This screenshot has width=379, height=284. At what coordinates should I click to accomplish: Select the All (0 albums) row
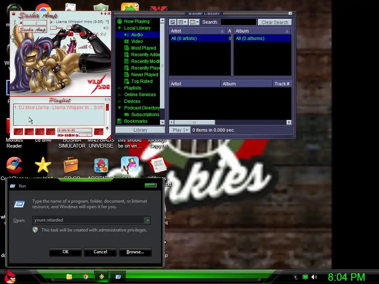pos(262,38)
